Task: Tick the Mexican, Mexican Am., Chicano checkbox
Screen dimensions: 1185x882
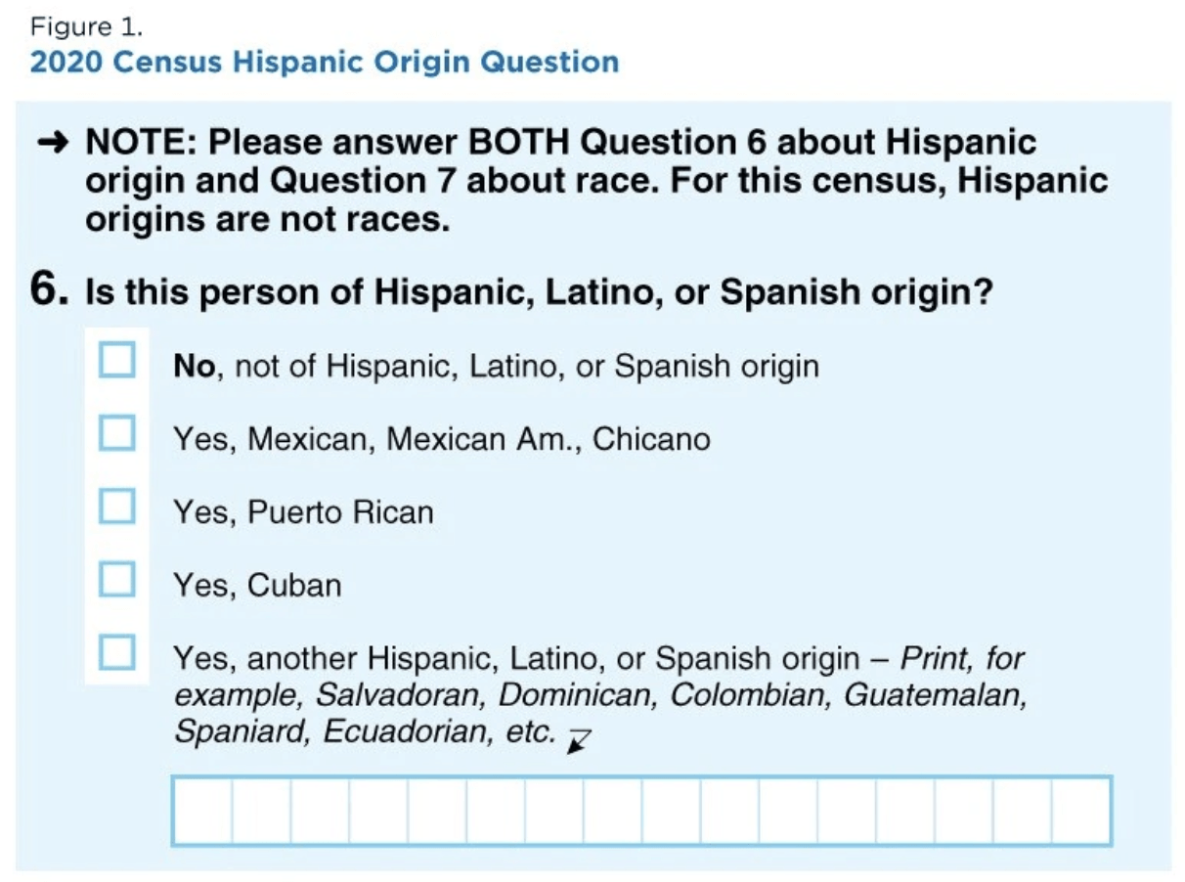Action: tap(117, 432)
